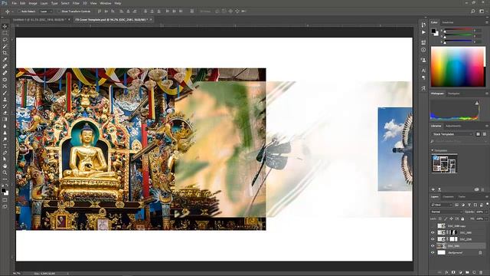Screen dimensions: 490x276
Task: Toggle the layer filtering switch on/off
Action: click(x=487, y=204)
